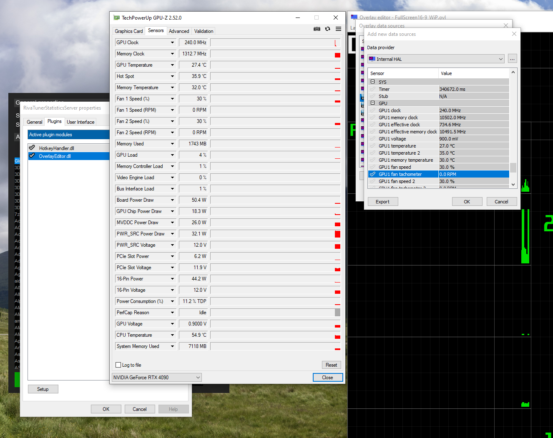Open the User Interface tab
The height and width of the screenshot is (438, 553).
(80, 122)
